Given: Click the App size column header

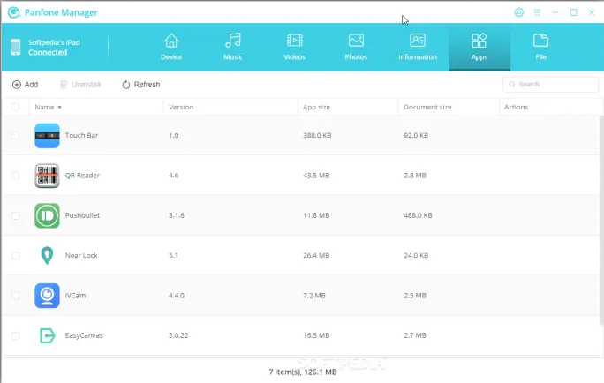Looking at the screenshot, I should tap(316, 107).
